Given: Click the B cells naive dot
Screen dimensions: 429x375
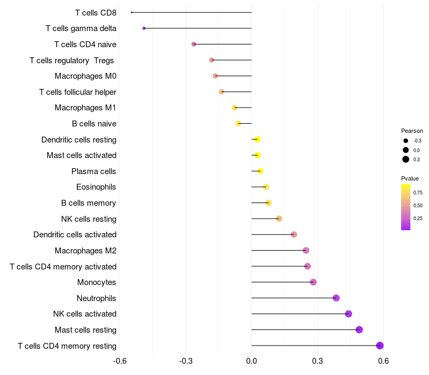Looking at the screenshot, I should tap(238, 124).
